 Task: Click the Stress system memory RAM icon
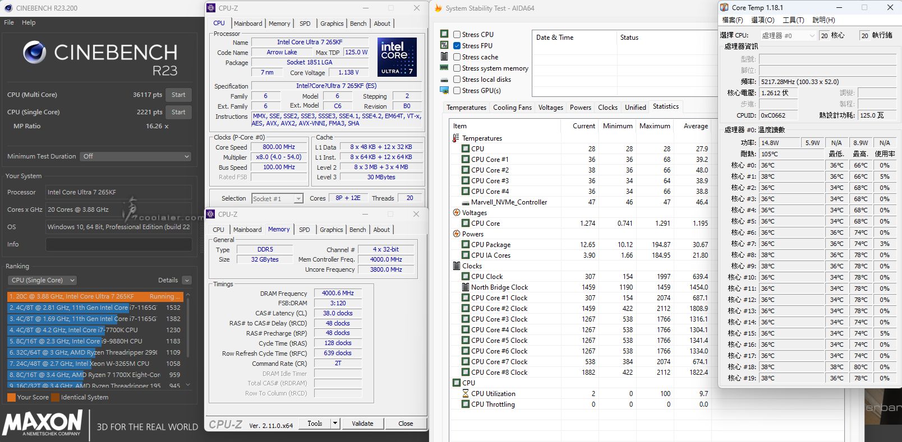[444, 68]
